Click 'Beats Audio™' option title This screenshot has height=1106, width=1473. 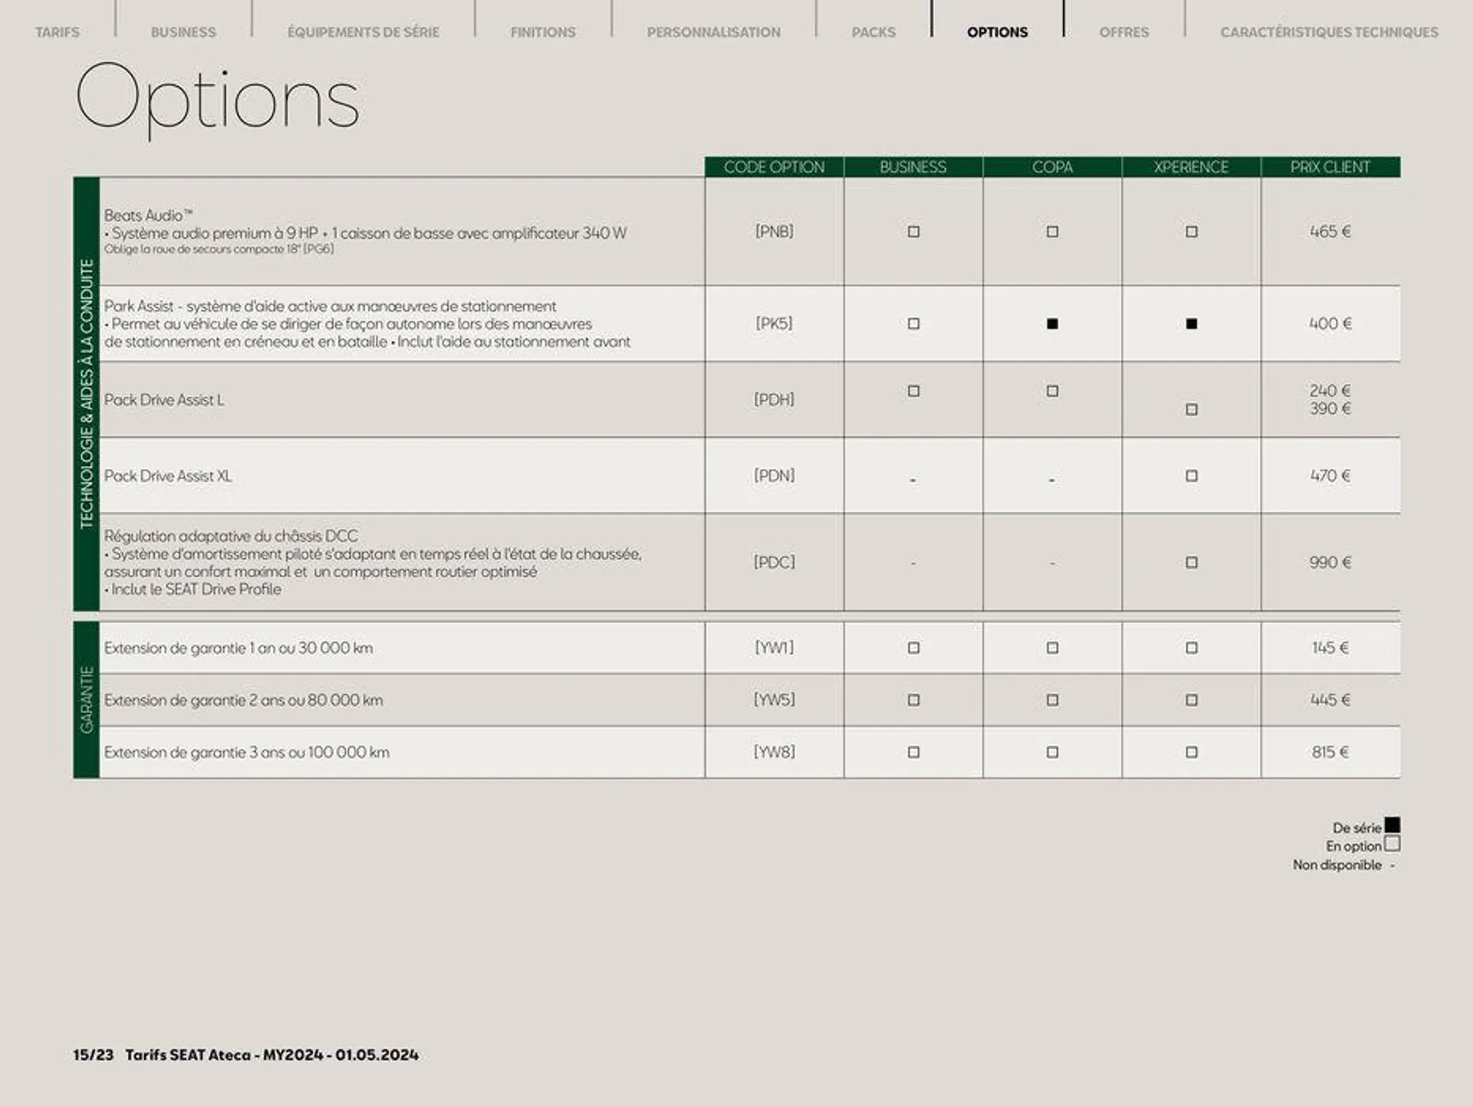coord(148,215)
